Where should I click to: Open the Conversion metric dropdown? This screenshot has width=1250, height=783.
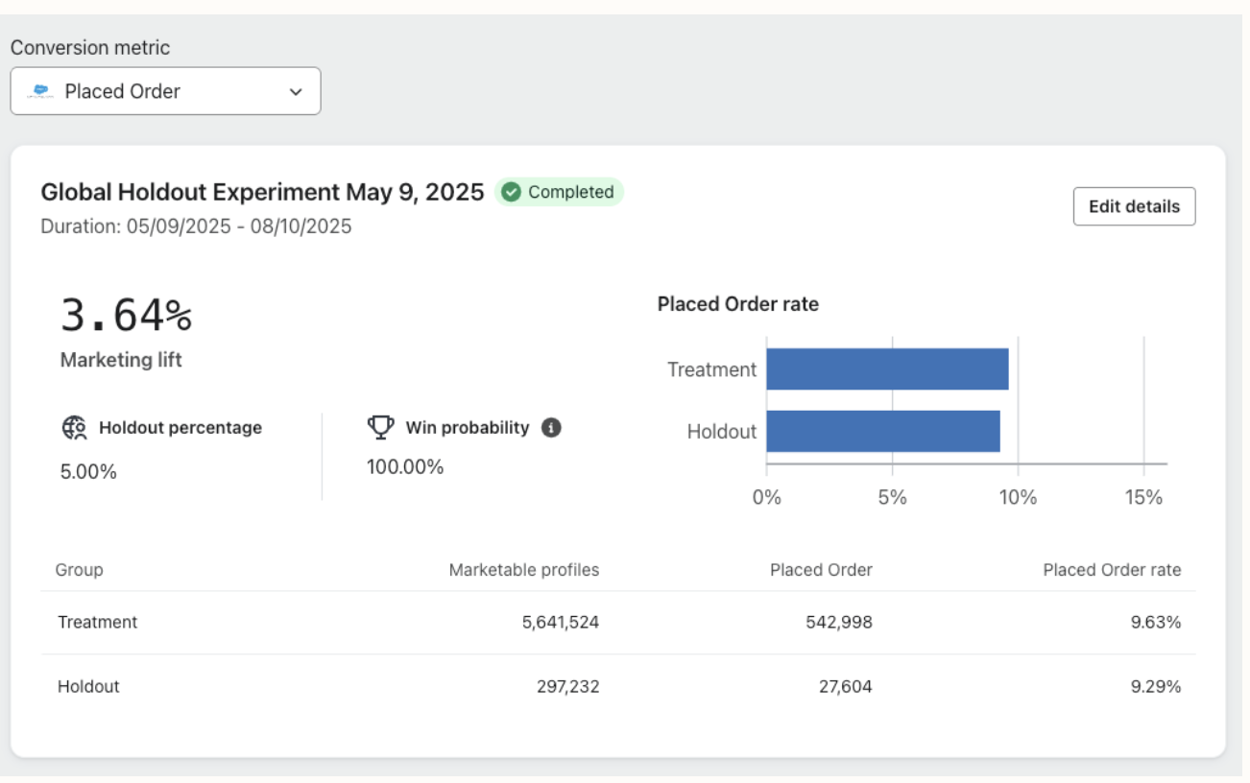pyautogui.click(x=165, y=91)
